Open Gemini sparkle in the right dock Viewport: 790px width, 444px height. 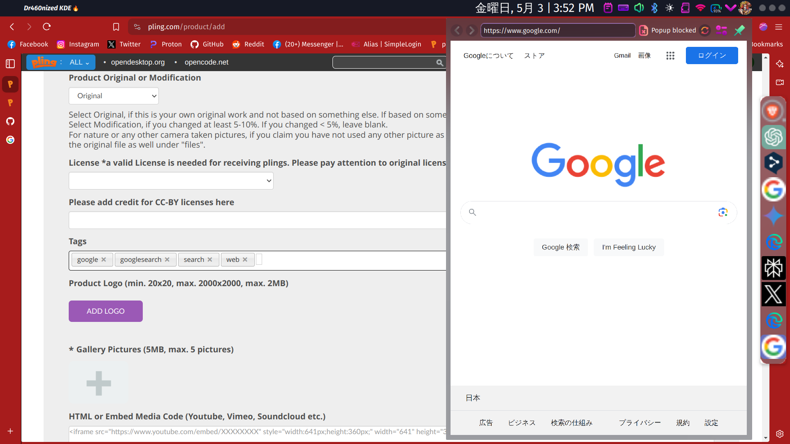point(773,216)
